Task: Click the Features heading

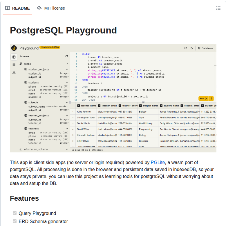Action: tap(24, 198)
